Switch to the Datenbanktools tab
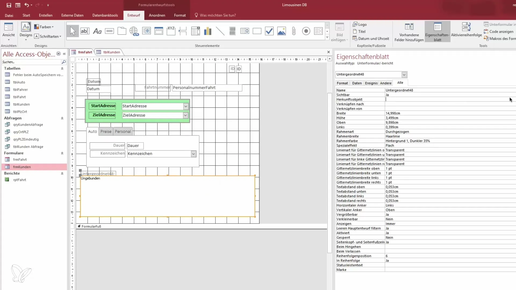 (x=105, y=15)
